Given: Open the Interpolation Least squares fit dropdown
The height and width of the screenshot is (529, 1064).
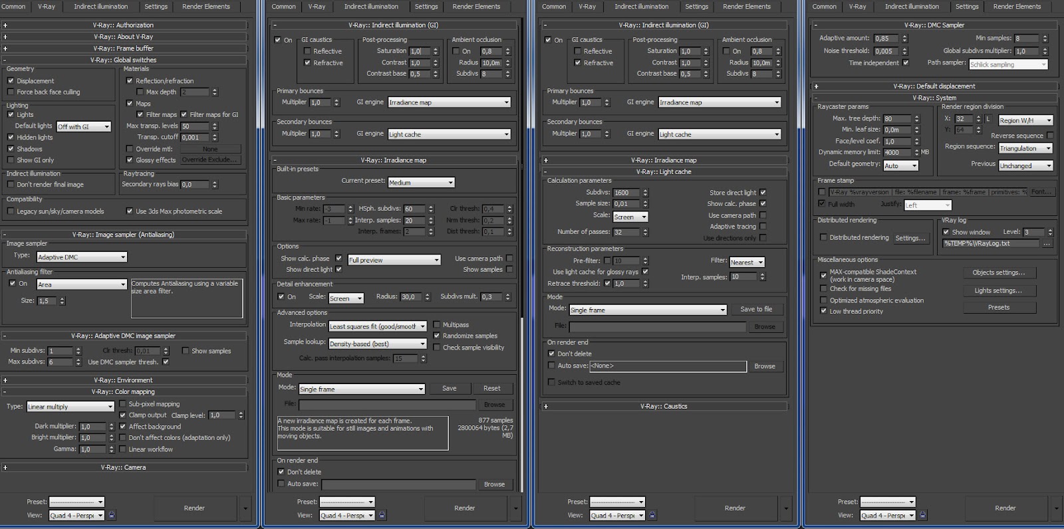Looking at the screenshot, I should [378, 326].
